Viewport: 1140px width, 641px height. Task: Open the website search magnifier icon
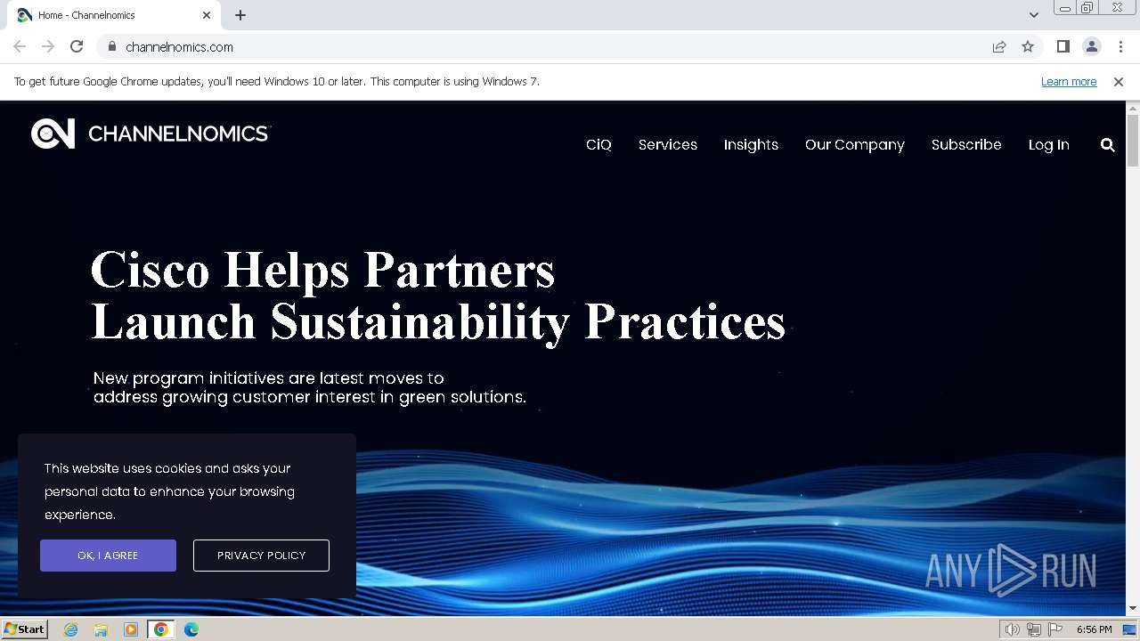(1107, 144)
